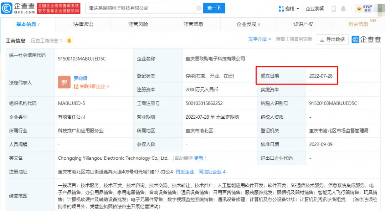Viewport: 385px width, 211px height.
Task: Open legal representative 罗晓熠 link
Action: 80,78
